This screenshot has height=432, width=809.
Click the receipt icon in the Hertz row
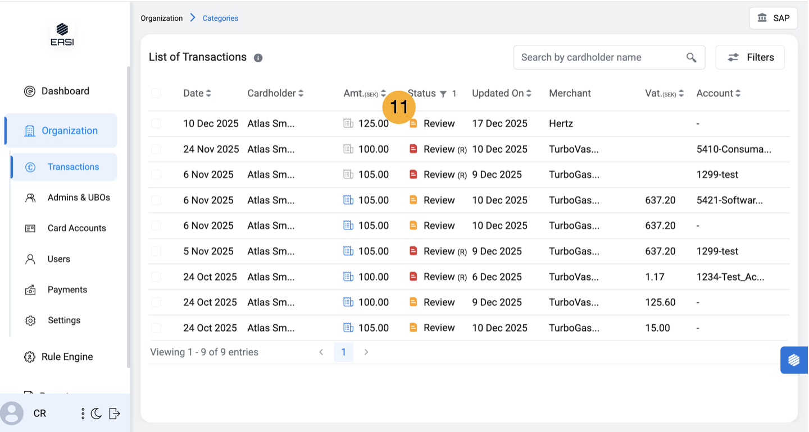pos(348,123)
